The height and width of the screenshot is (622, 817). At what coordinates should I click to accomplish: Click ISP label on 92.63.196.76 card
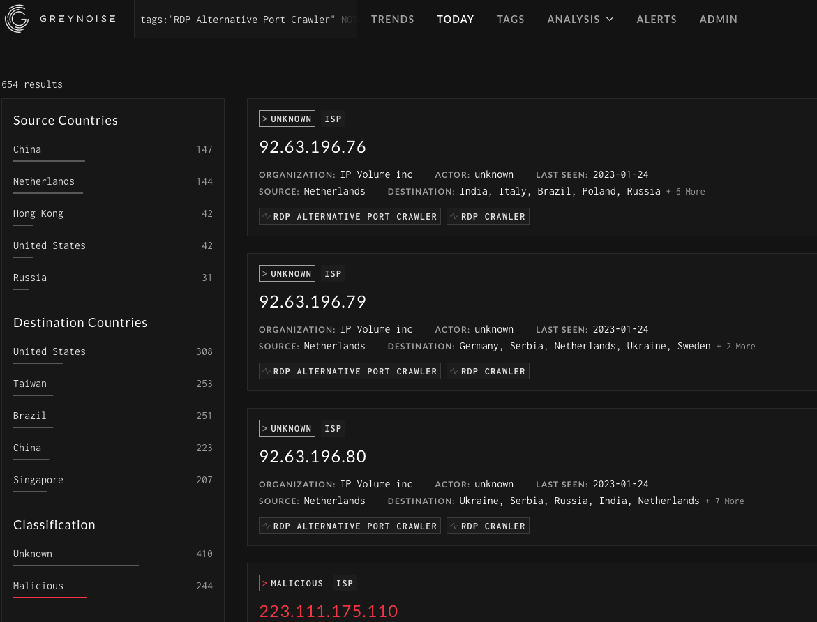(333, 119)
